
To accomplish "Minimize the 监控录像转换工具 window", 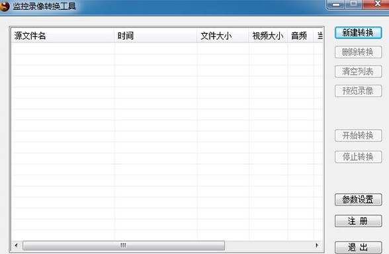I will click(336, 5).
